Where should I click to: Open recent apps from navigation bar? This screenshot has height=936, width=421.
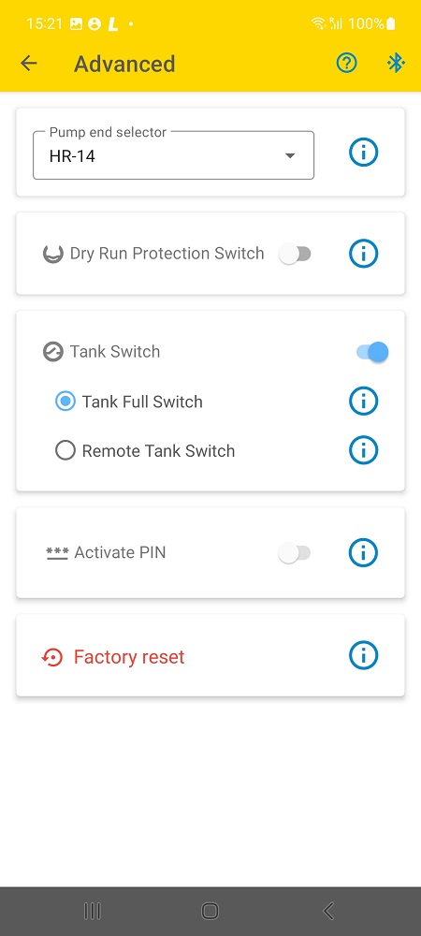[x=93, y=911]
